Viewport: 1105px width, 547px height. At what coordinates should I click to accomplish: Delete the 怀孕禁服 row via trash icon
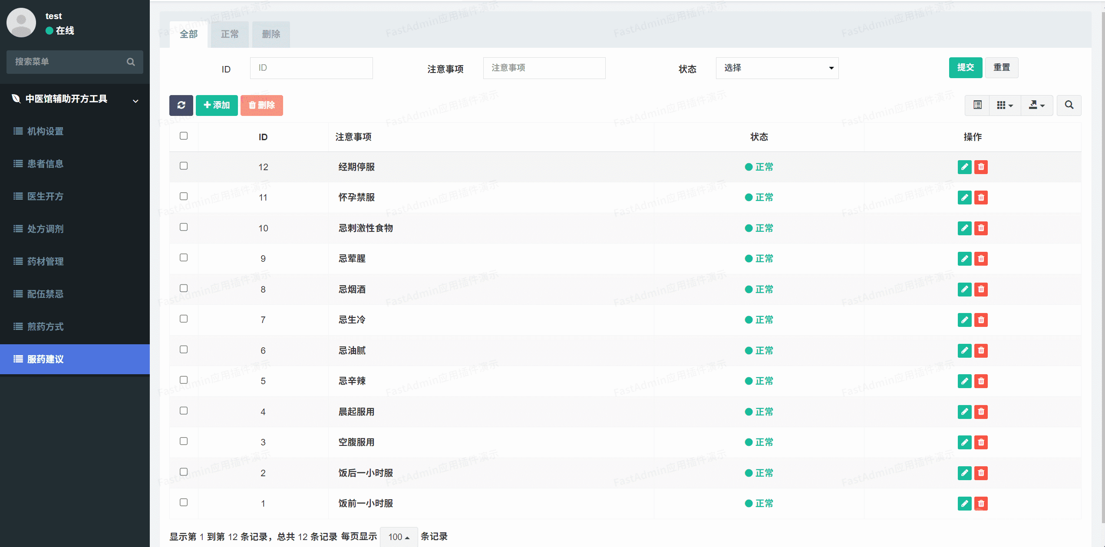pos(981,198)
